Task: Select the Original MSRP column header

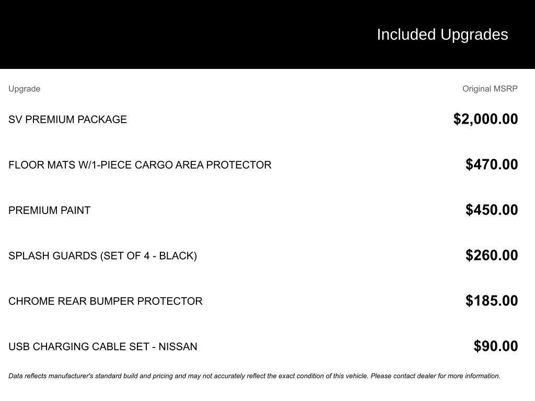Action: point(490,89)
